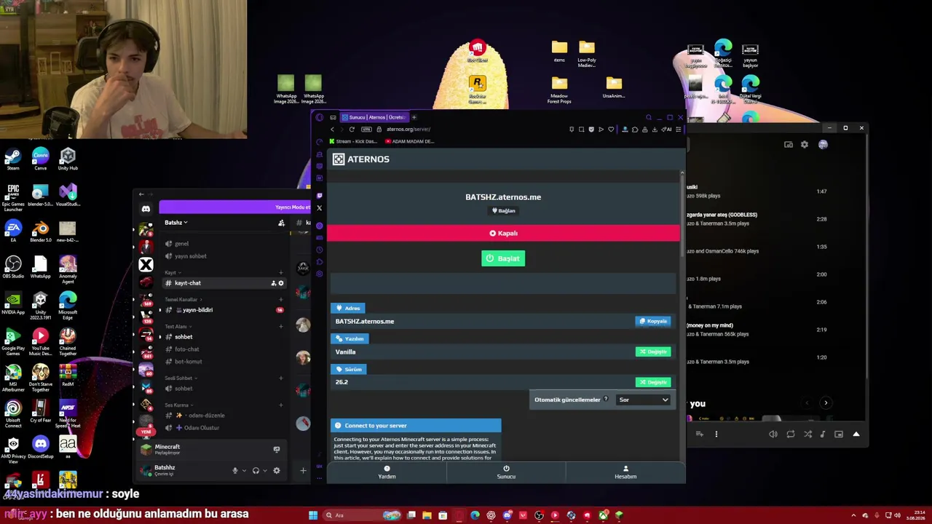Open lyrics note icon in music player
The image size is (932, 524).
click(823, 434)
